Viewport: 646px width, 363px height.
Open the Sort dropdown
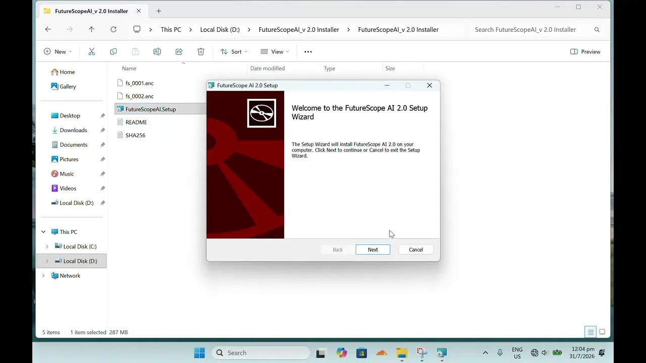point(234,51)
